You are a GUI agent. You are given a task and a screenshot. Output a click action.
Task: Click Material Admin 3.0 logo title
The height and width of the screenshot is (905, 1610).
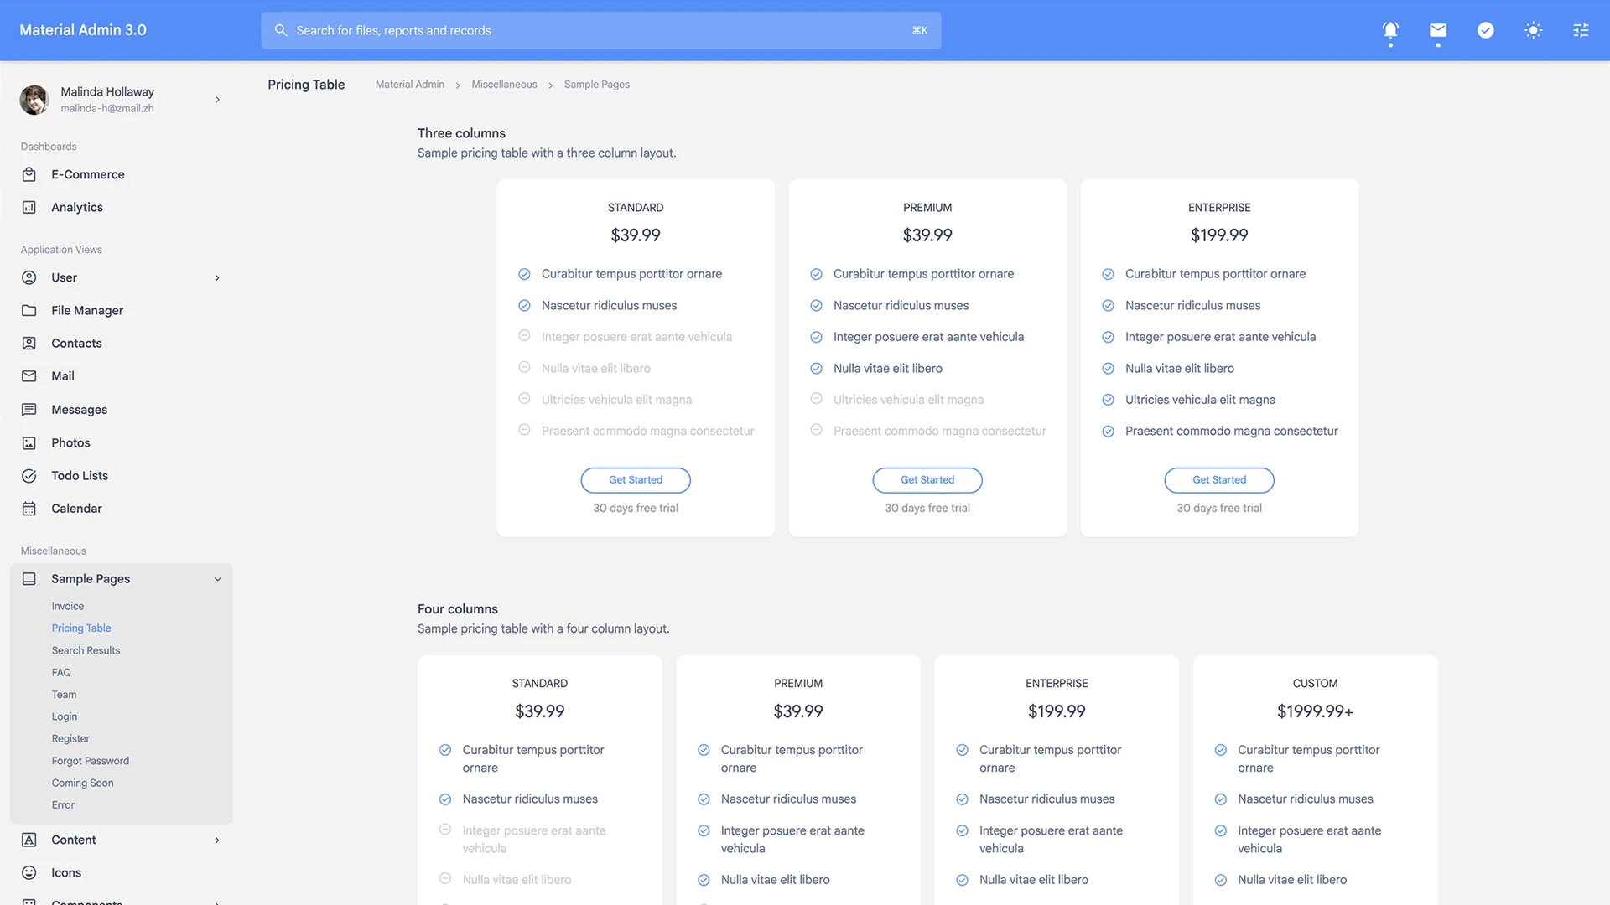[83, 30]
